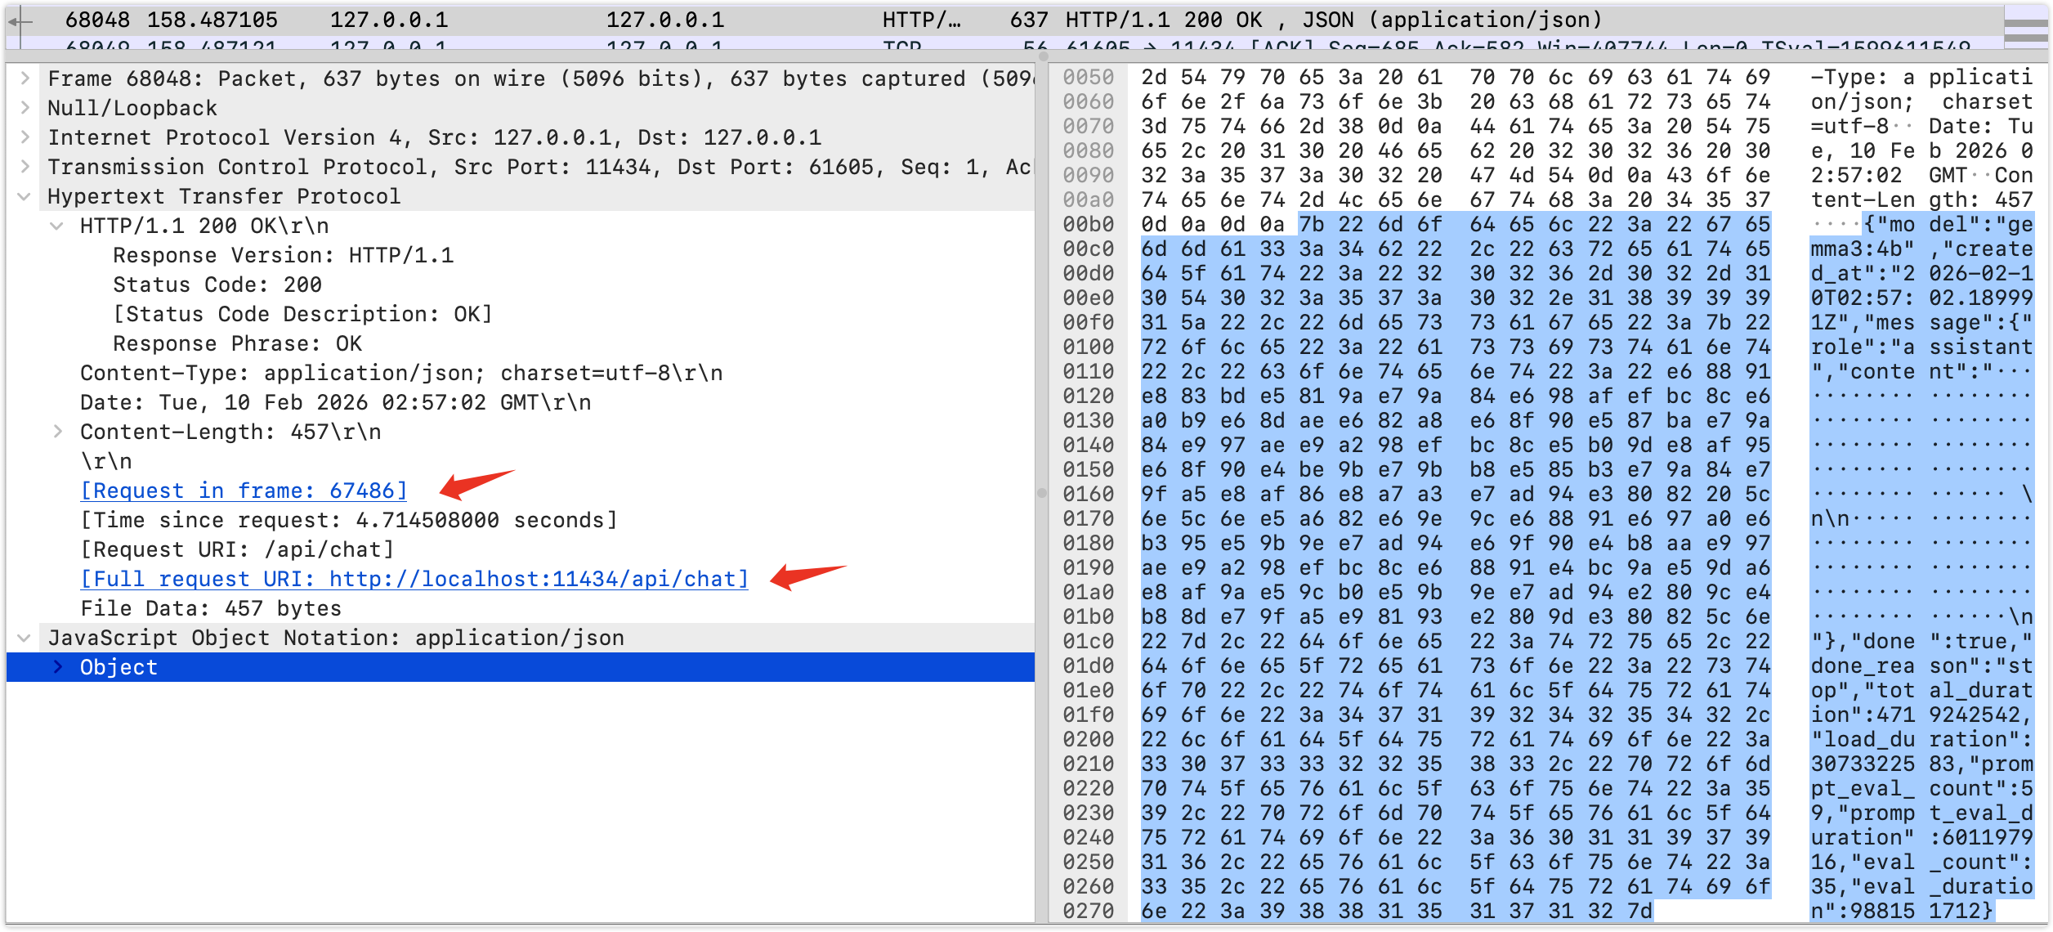The width and height of the screenshot is (2053, 932).
Task: Select Response Phrase: OK row
Action: click(237, 343)
